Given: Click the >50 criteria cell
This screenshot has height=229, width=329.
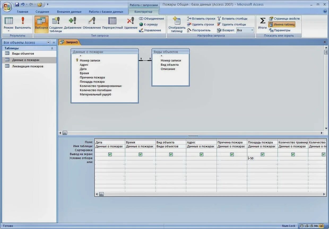Looking at the screenshot, I should pos(262,158).
